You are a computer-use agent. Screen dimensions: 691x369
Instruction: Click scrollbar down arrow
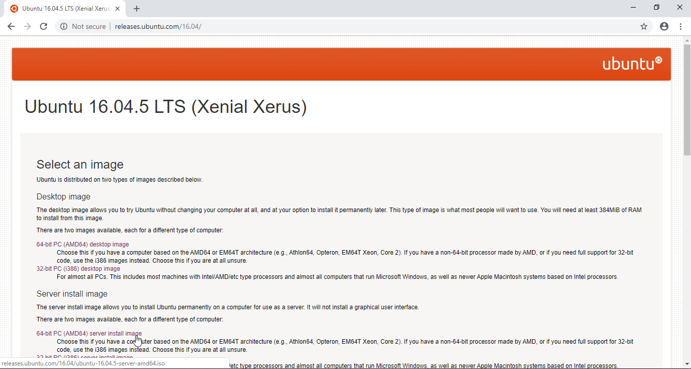coord(687,364)
